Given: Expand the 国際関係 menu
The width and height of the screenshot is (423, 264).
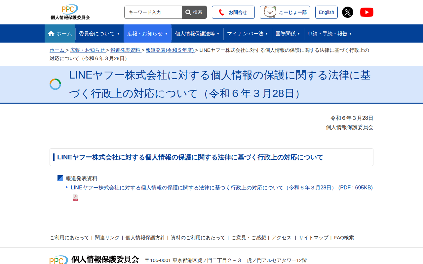Looking at the screenshot, I should [x=288, y=34].
